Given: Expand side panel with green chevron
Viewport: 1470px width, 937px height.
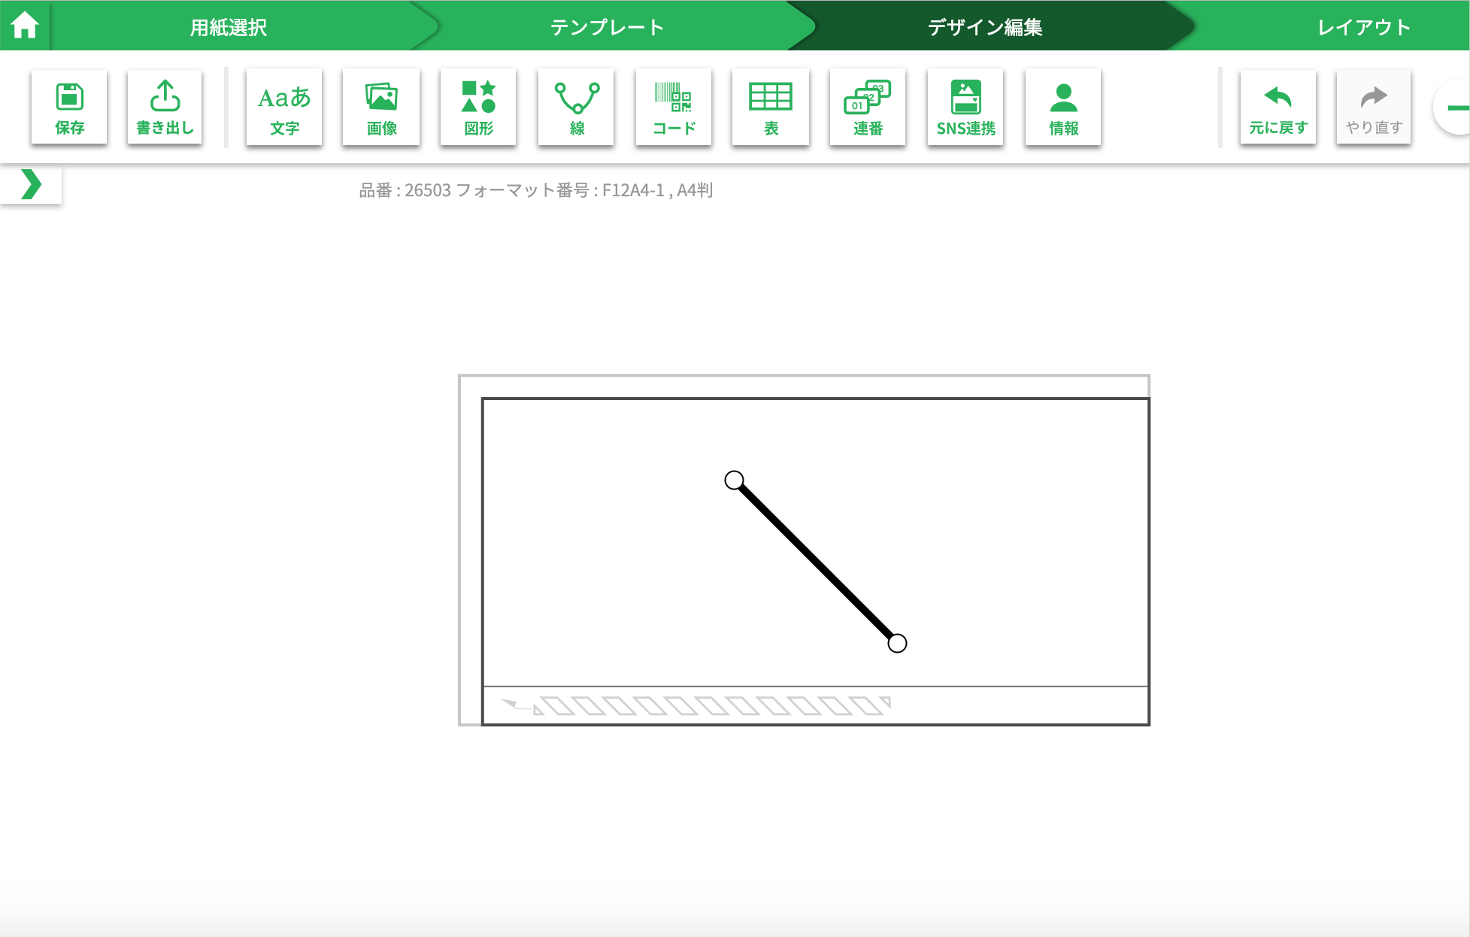Looking at the screenshot, I should pyautogui.click(x=31, y=184).
